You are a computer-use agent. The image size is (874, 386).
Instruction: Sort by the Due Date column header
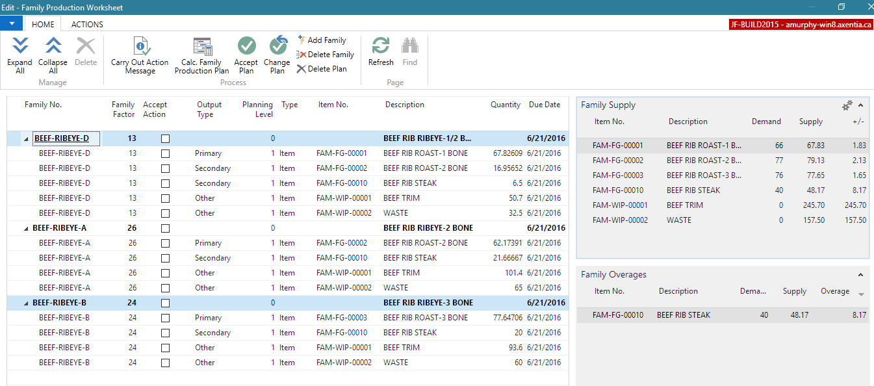click(544, 105)
